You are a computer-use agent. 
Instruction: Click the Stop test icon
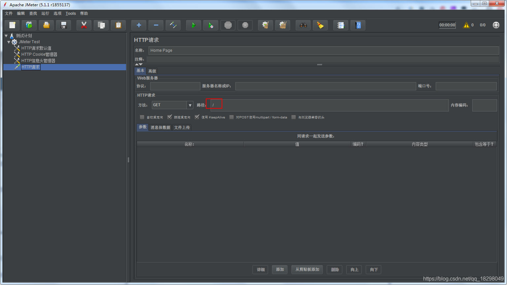[228, 25]
